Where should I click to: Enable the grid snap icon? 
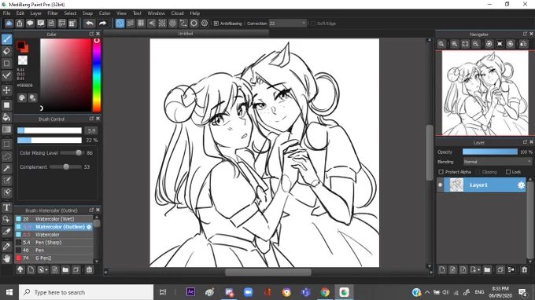point(141,23)
